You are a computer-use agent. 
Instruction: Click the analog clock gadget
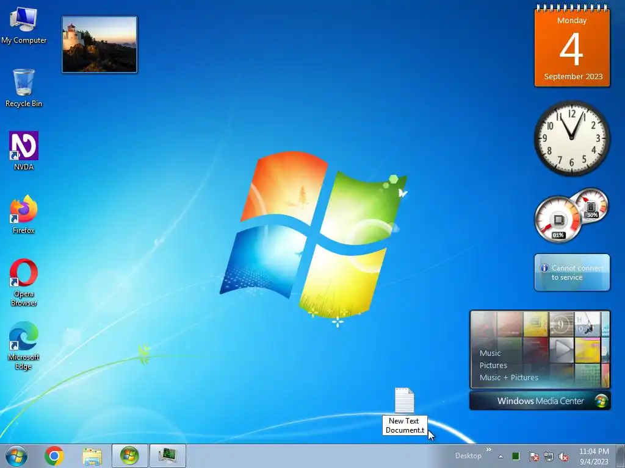[571, 137]
